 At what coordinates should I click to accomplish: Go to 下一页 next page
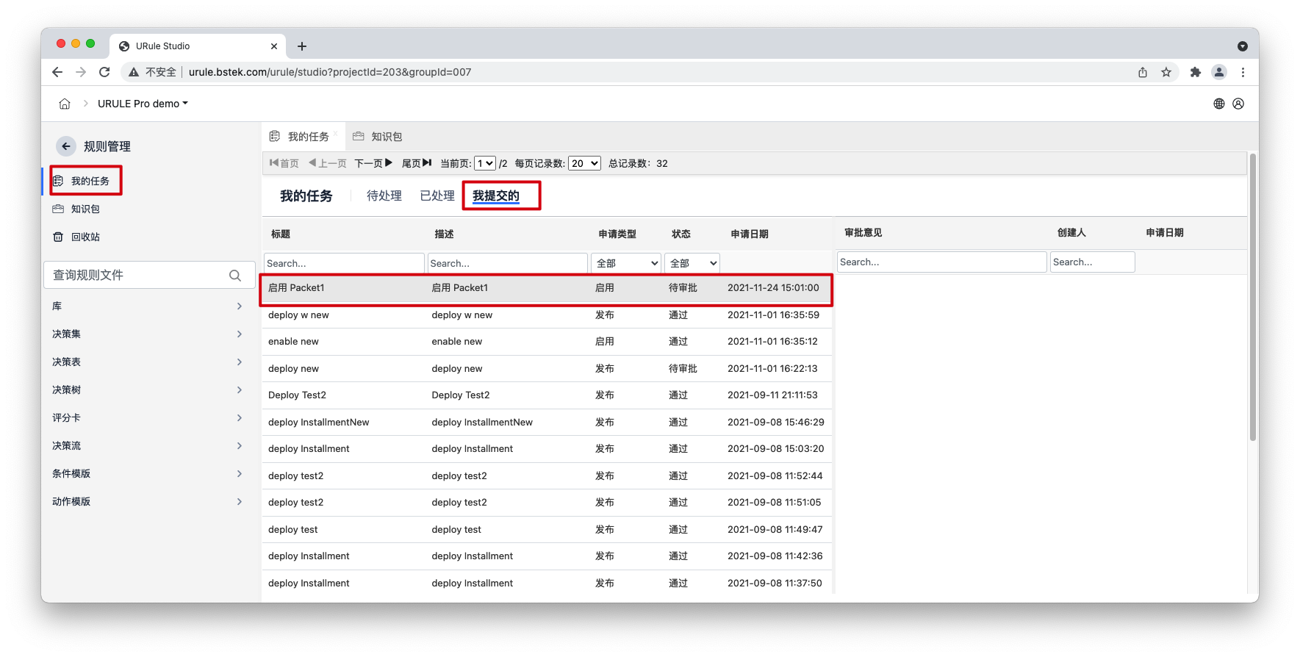[x=373, y=163]
